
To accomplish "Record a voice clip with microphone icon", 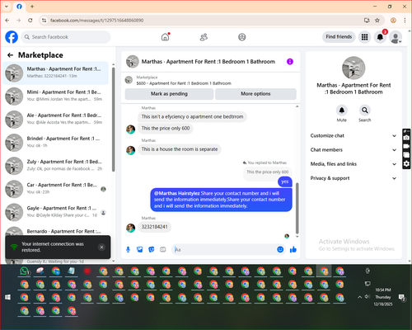I will [x=128, y=249].
